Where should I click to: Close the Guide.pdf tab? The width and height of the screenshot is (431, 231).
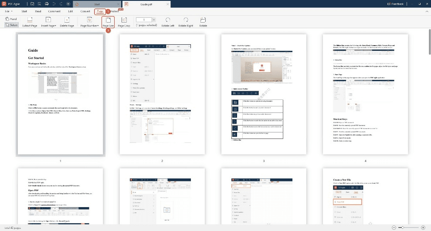[x=168, y=4]
